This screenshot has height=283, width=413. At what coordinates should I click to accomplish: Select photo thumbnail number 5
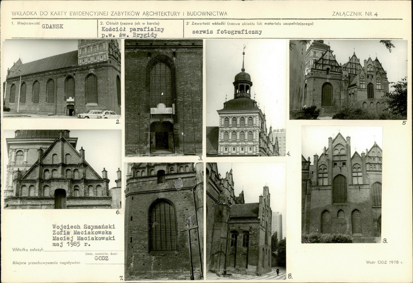[x=348, y=79]
